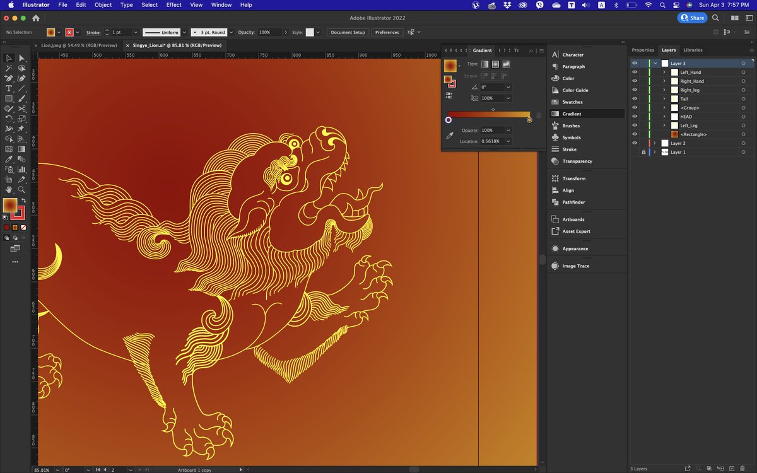Viewport: 757px width, 473px height.
Task: Select the Type tool
Action: coord(9,88)
